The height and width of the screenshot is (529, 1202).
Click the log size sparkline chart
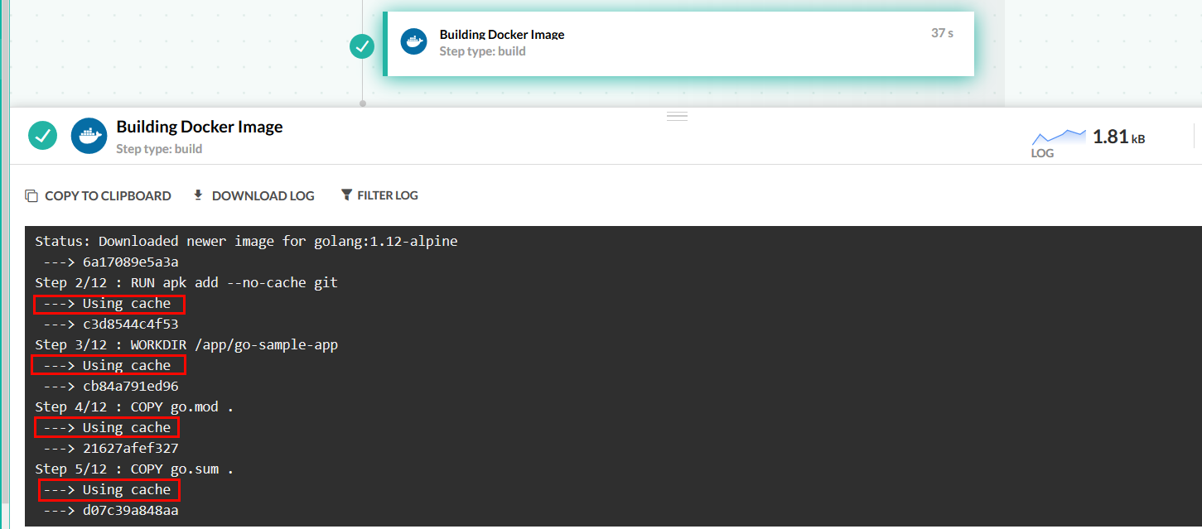[1059, 137]
